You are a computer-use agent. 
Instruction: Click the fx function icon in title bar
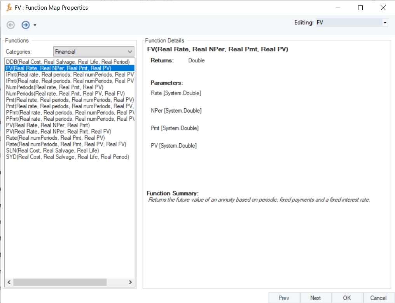coord(9,7)
